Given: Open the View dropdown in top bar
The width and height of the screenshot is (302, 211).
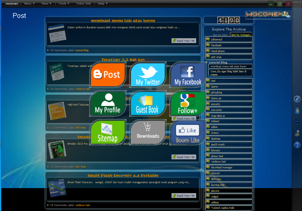Looking at the screenshot, I should coord(46,4).
